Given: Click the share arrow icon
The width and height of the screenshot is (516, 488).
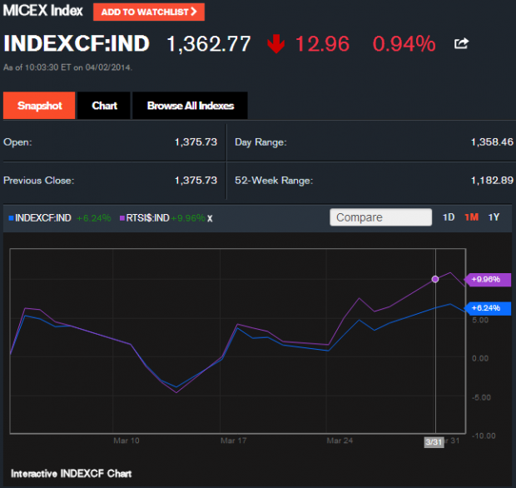Looking at the screenshot, I should 460,43.
